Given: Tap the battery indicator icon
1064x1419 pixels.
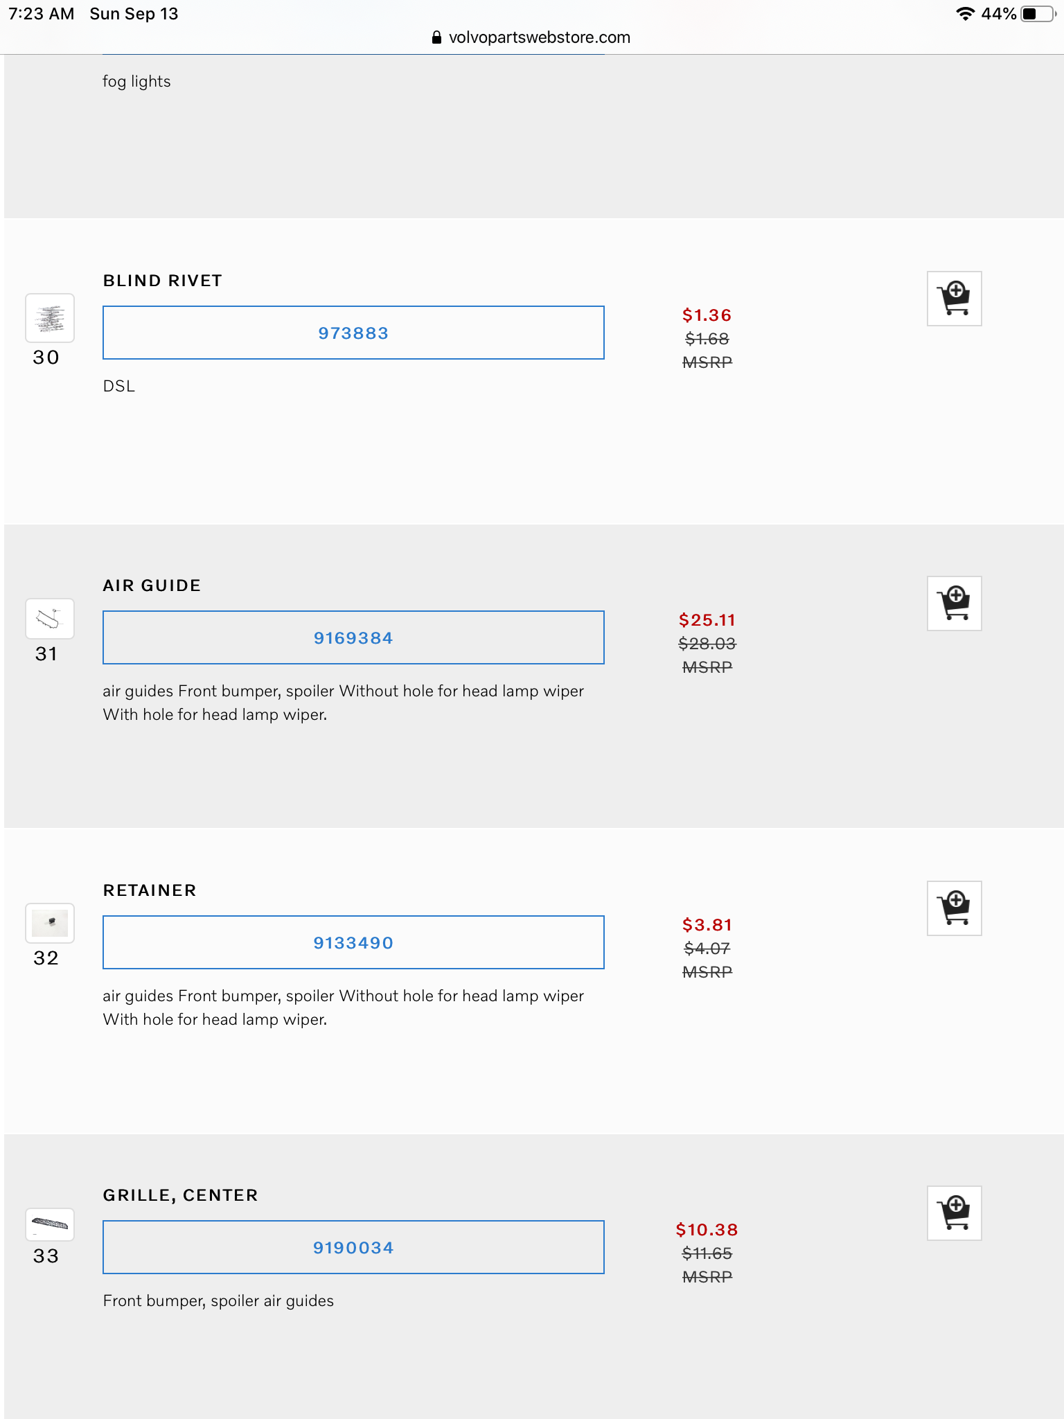Looking at the screenshot, I should [x=1037, y=14].
